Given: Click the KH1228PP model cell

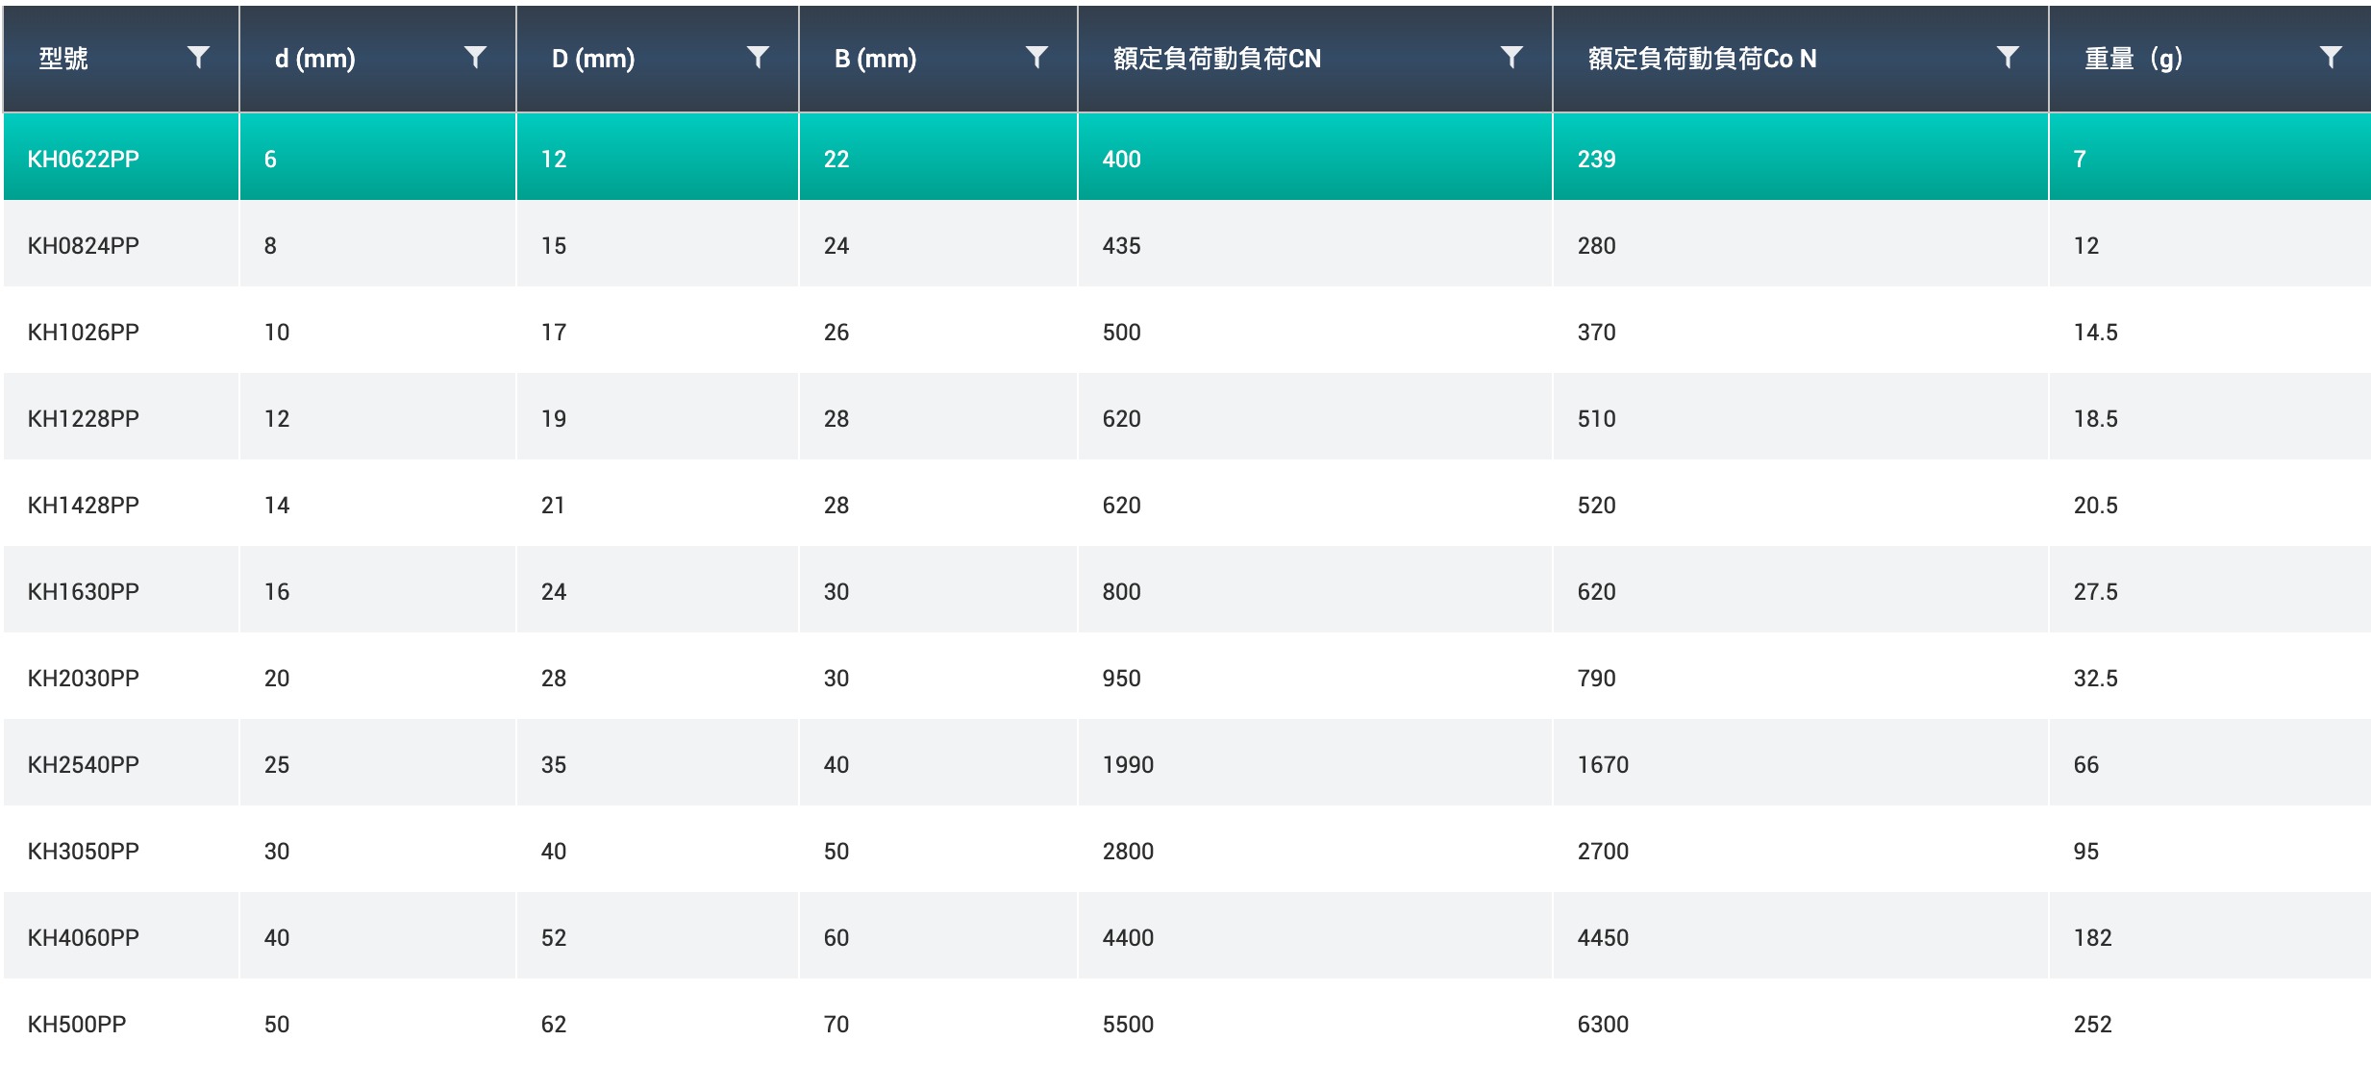Looking at the screenshot, I should click(84, 418).
